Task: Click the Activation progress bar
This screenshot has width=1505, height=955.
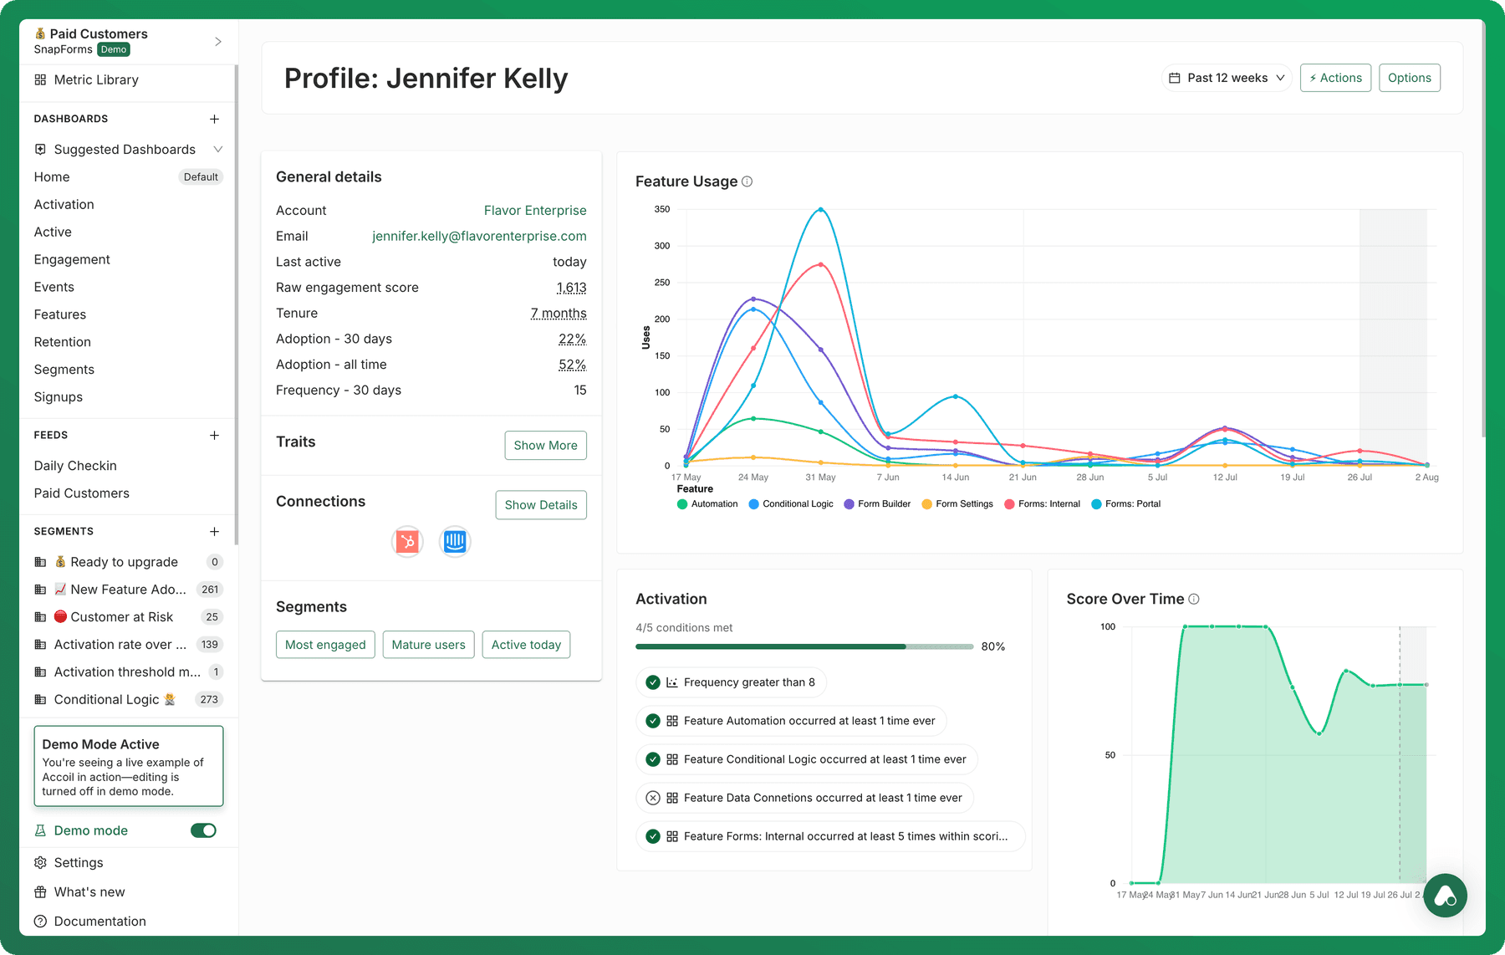Action: tap(804, 646)
